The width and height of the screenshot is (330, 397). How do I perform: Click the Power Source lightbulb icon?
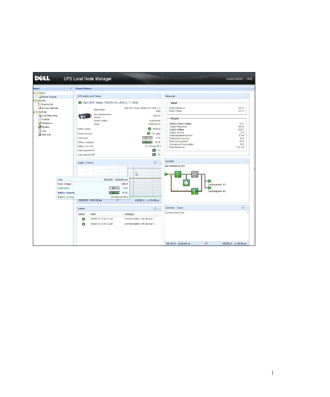point(40,97)
